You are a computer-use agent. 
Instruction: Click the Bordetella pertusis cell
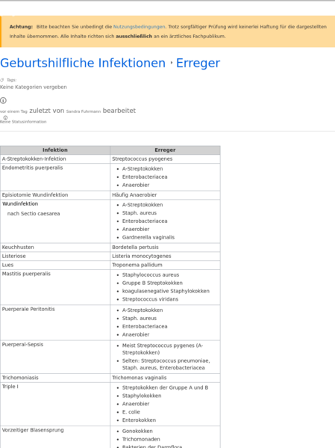point(165,247)
